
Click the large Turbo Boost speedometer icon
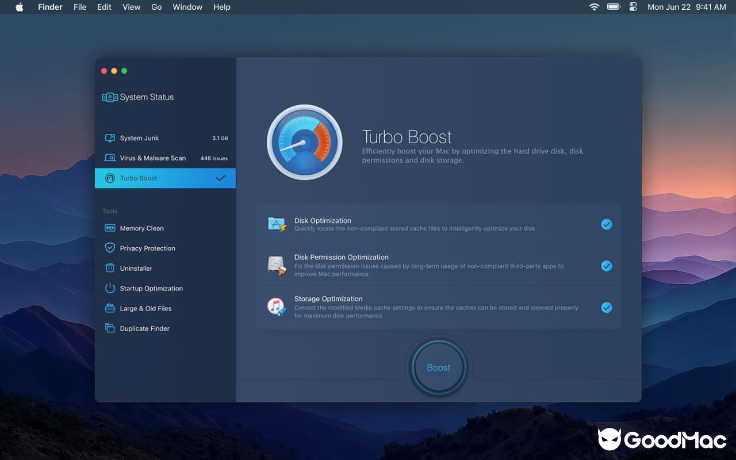305,142
